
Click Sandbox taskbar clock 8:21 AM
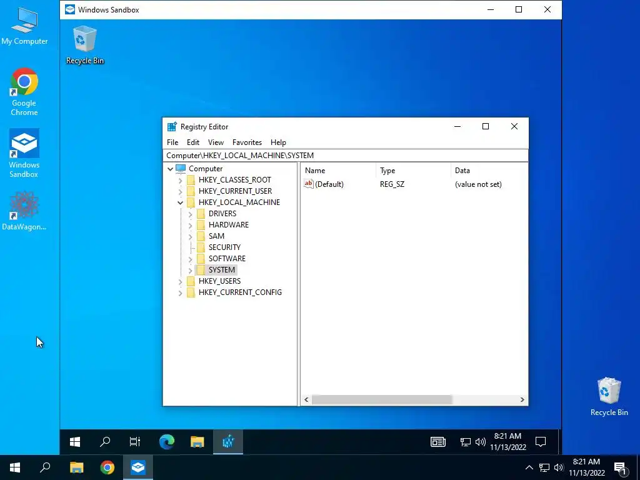tap(507, 442)
